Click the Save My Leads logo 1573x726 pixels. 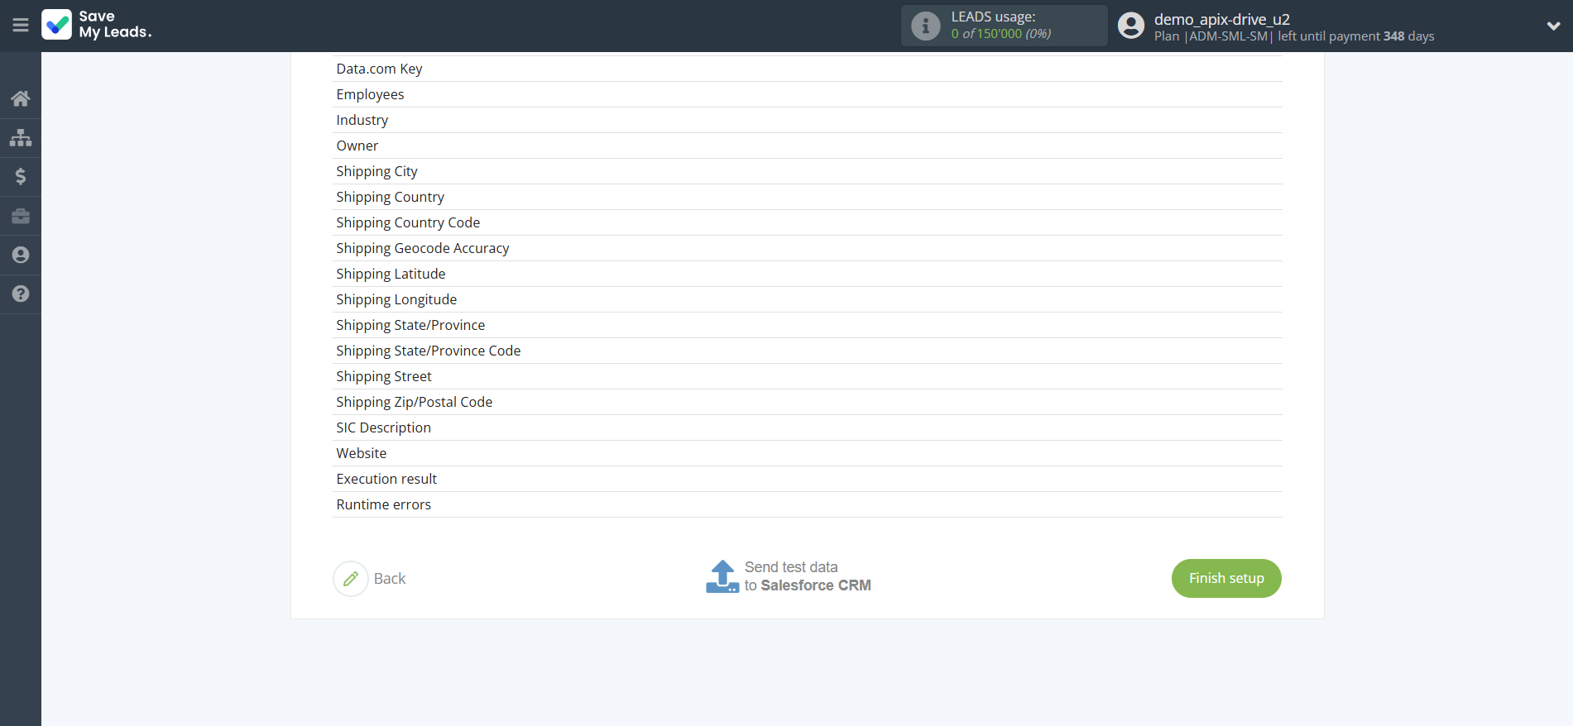click(97, 25)
